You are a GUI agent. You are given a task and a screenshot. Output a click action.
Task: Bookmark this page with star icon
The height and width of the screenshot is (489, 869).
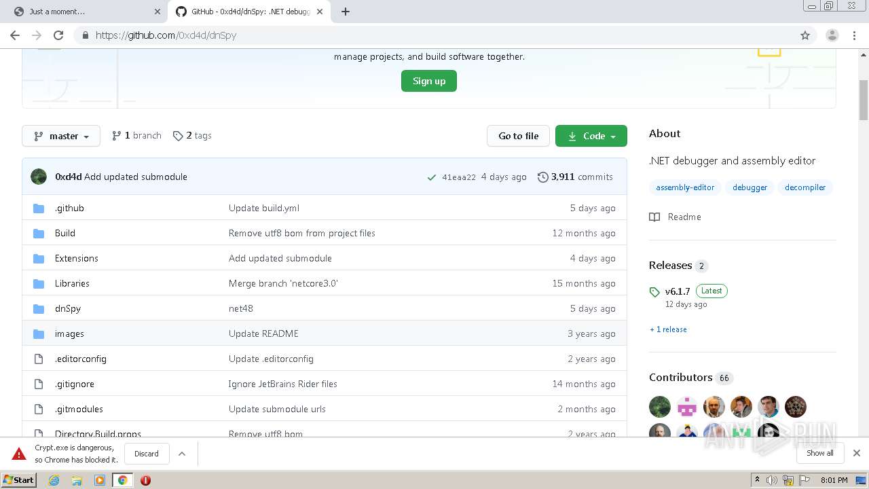pos(805,35)
